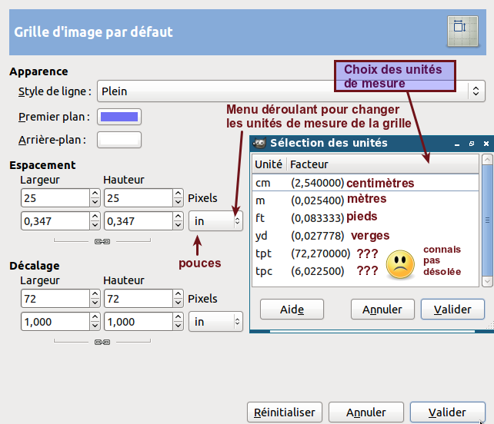The height and width of the screenshot is (424, 494).
Task: Toggle the Décalage chain link icon
Action: coord(102,342)
